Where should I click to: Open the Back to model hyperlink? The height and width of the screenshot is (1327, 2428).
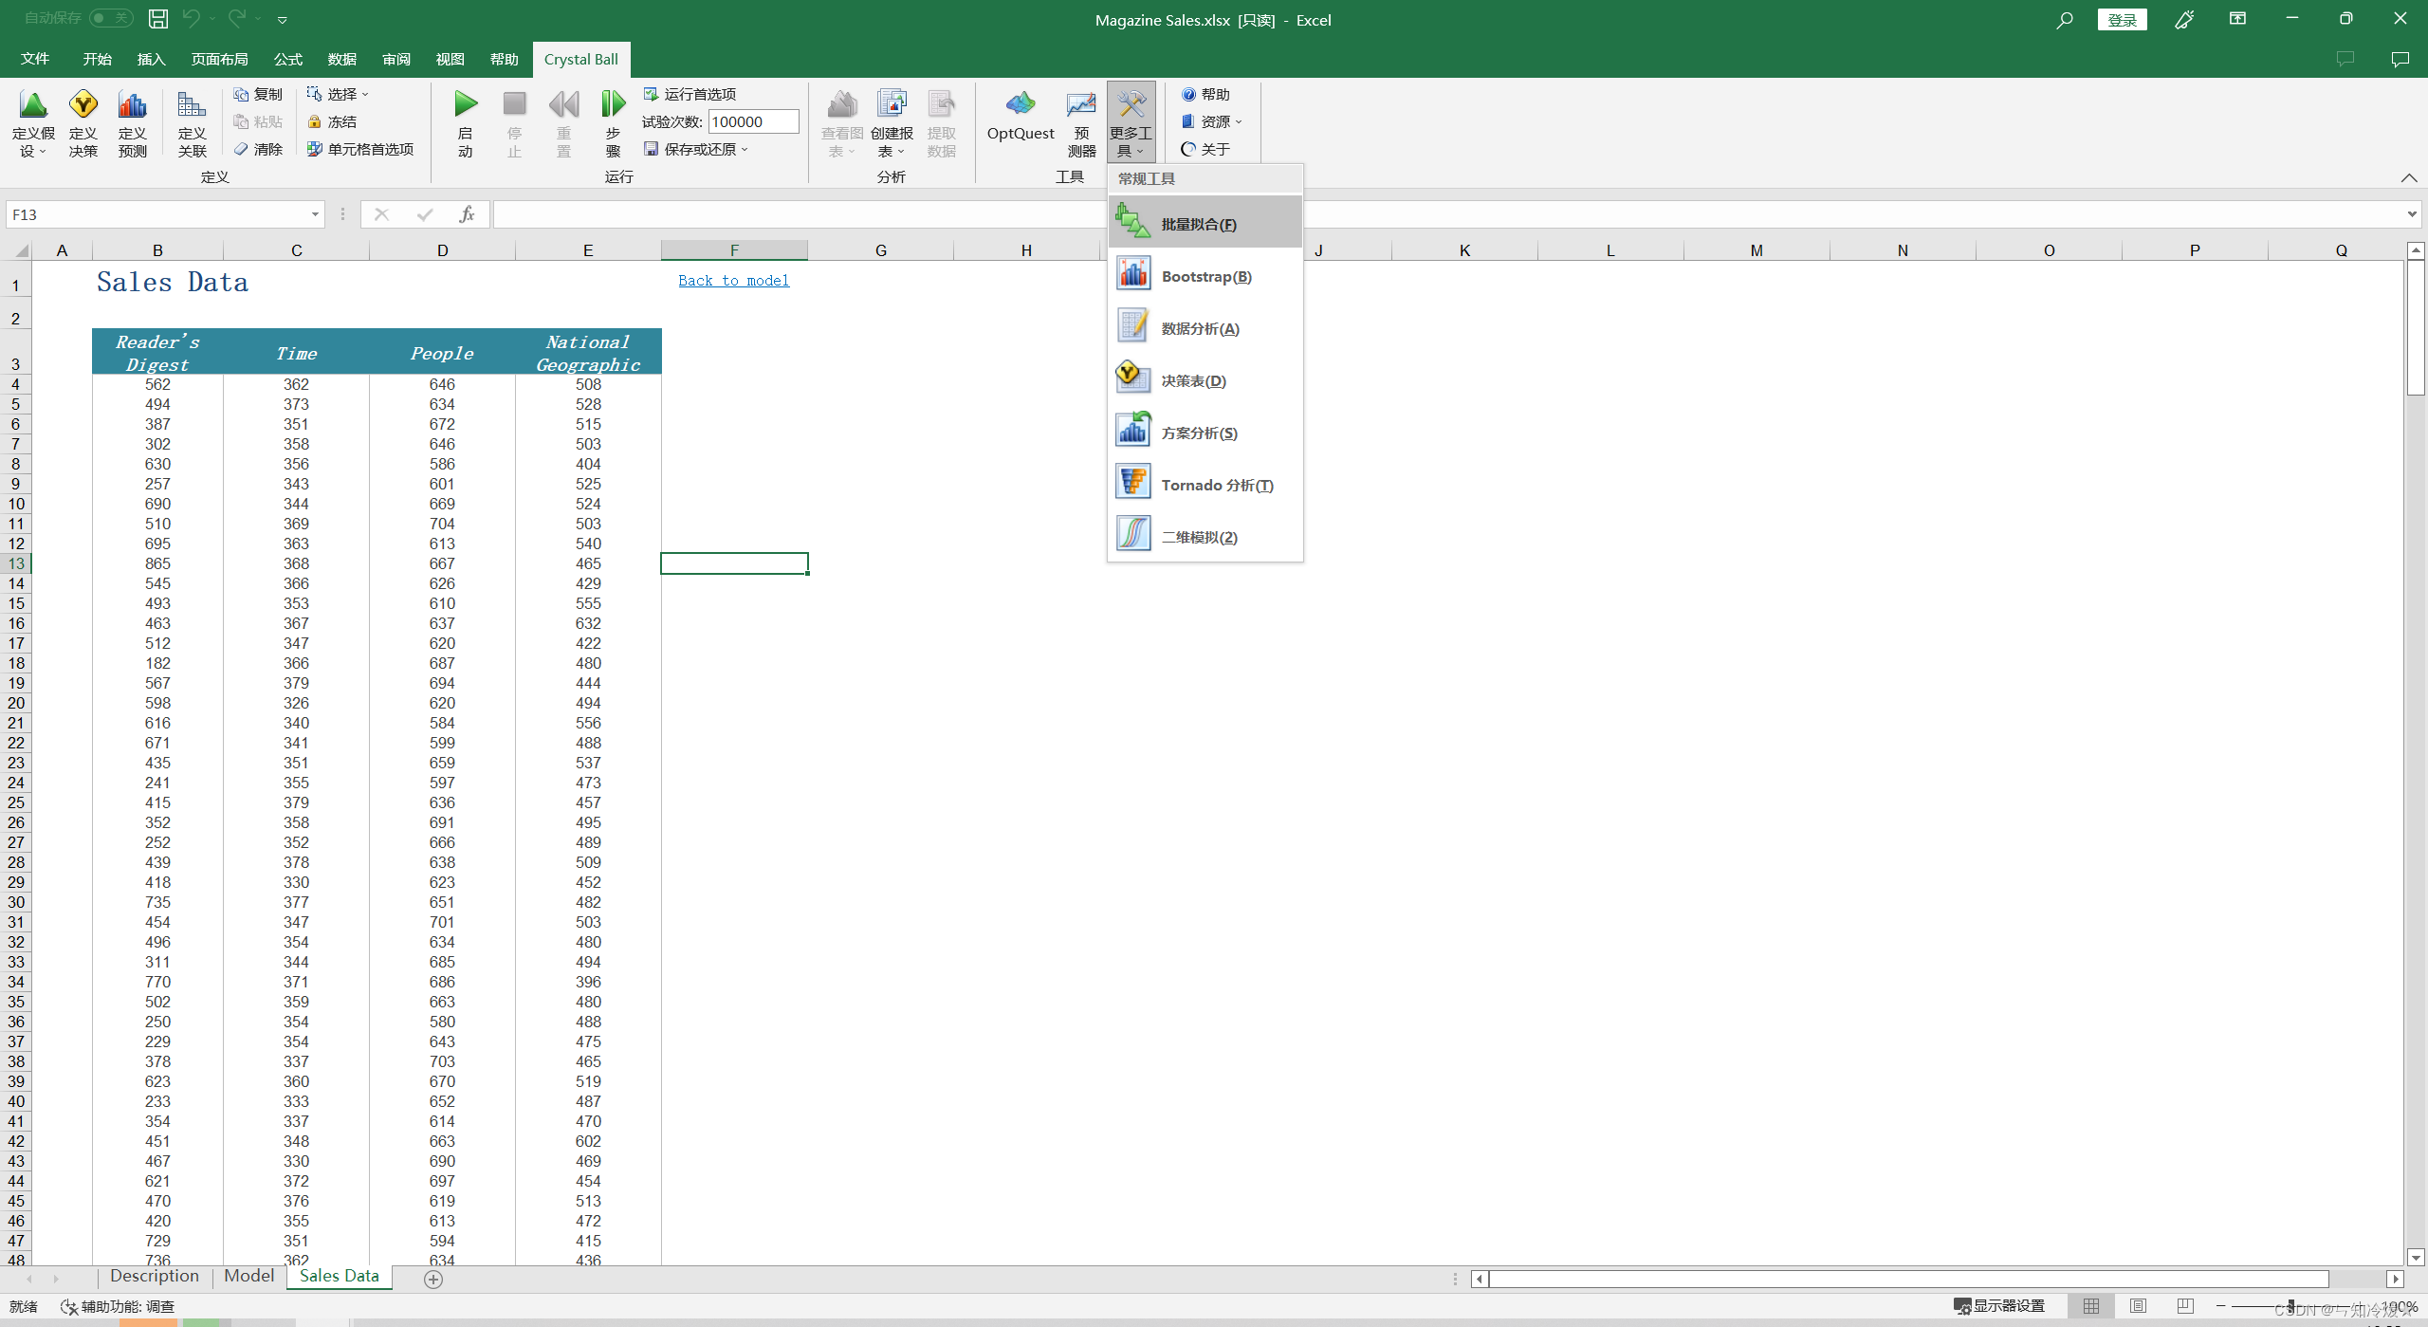pos(733,281)
